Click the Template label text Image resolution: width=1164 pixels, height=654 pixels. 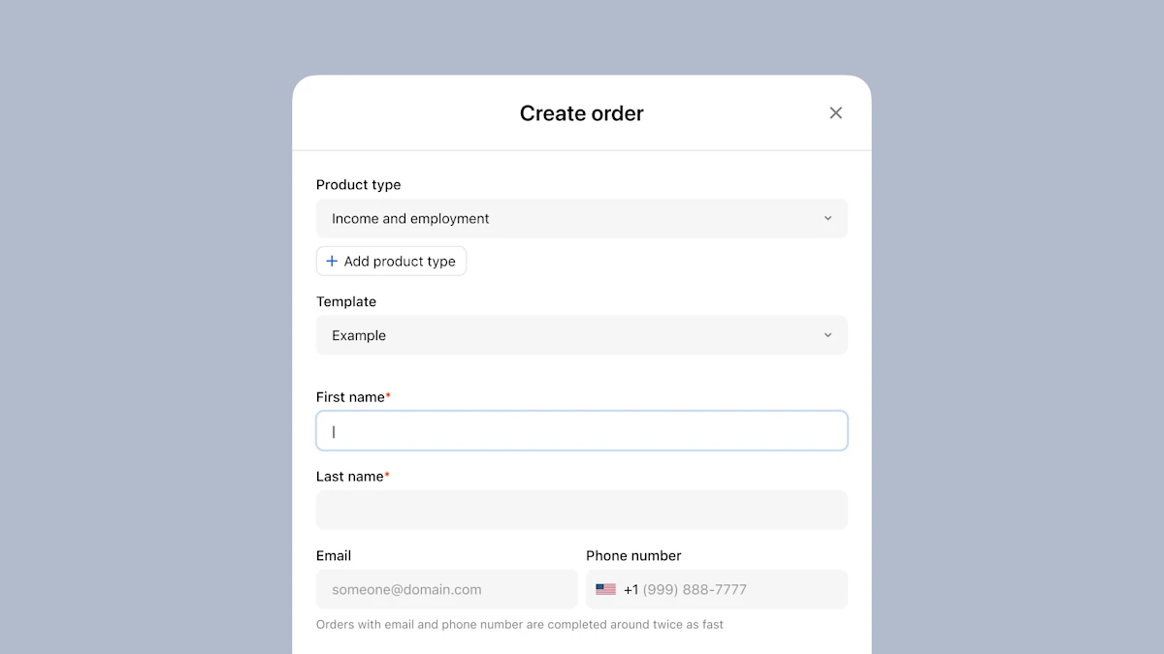(346, 302)
